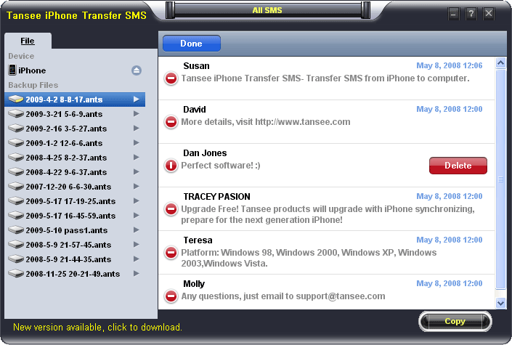Expand arrow for 2009-2-16 3-5-27.ants
This screenshot has width=512, height=345.
137,128
